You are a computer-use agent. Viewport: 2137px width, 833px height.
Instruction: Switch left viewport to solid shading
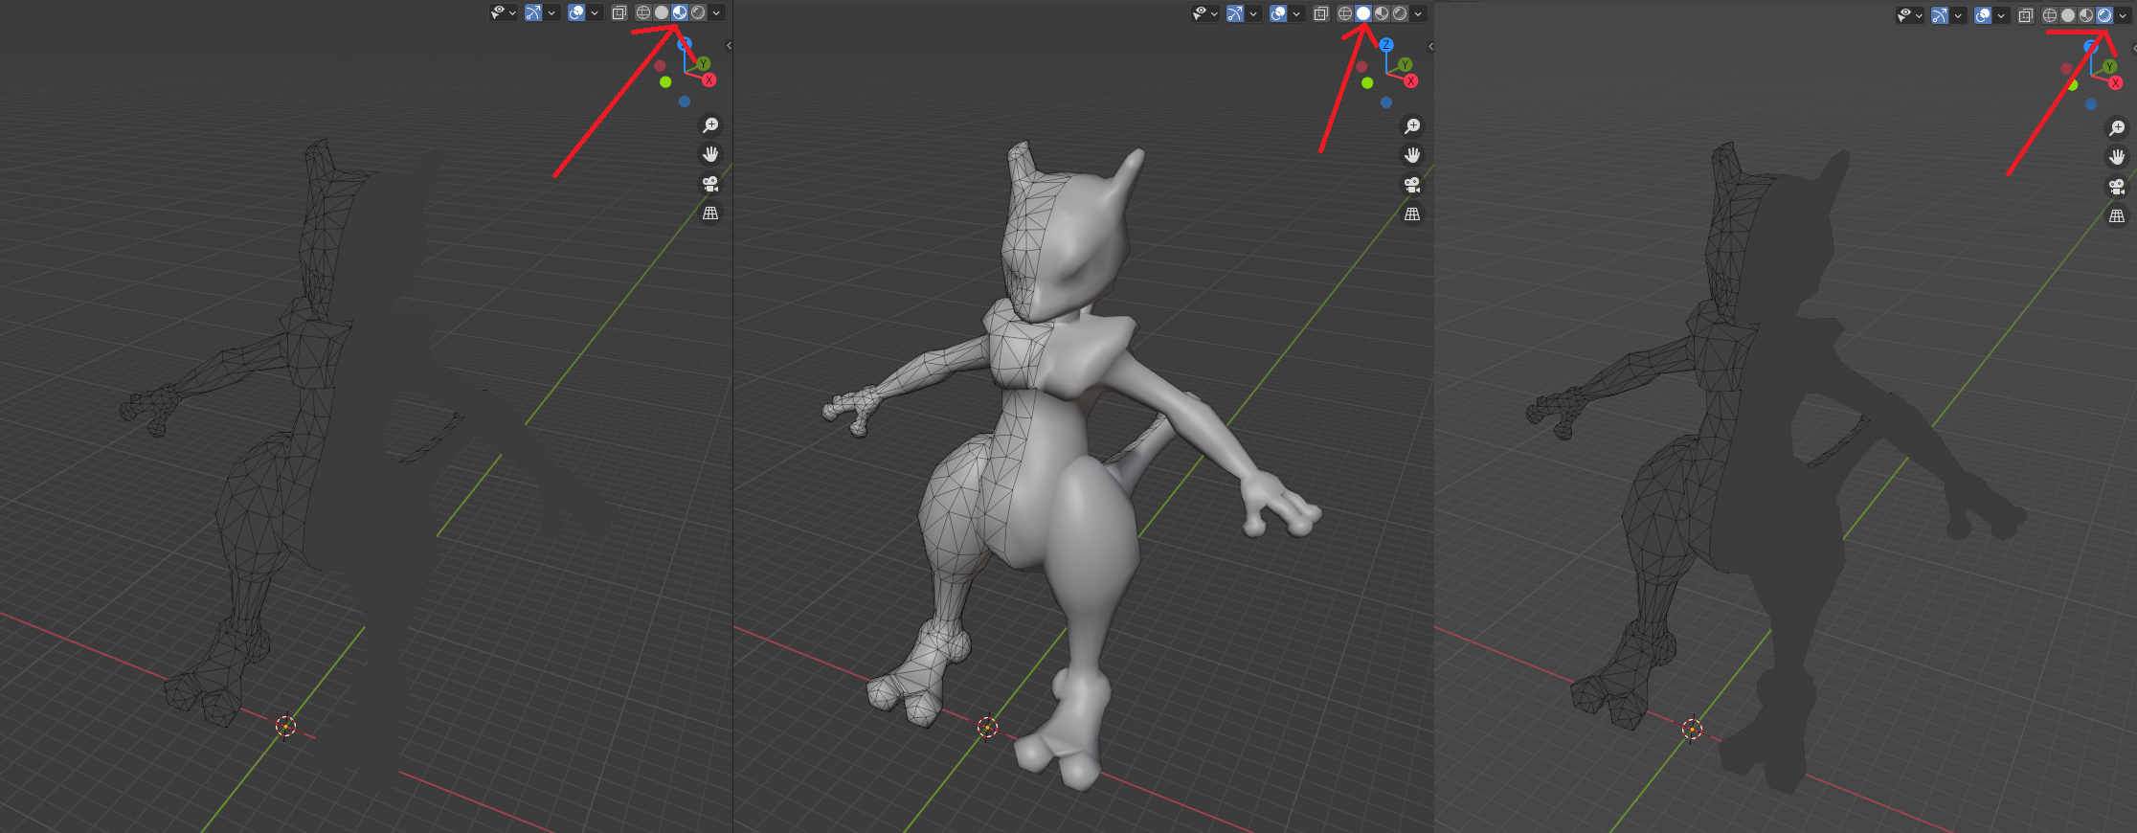point(662,12)
